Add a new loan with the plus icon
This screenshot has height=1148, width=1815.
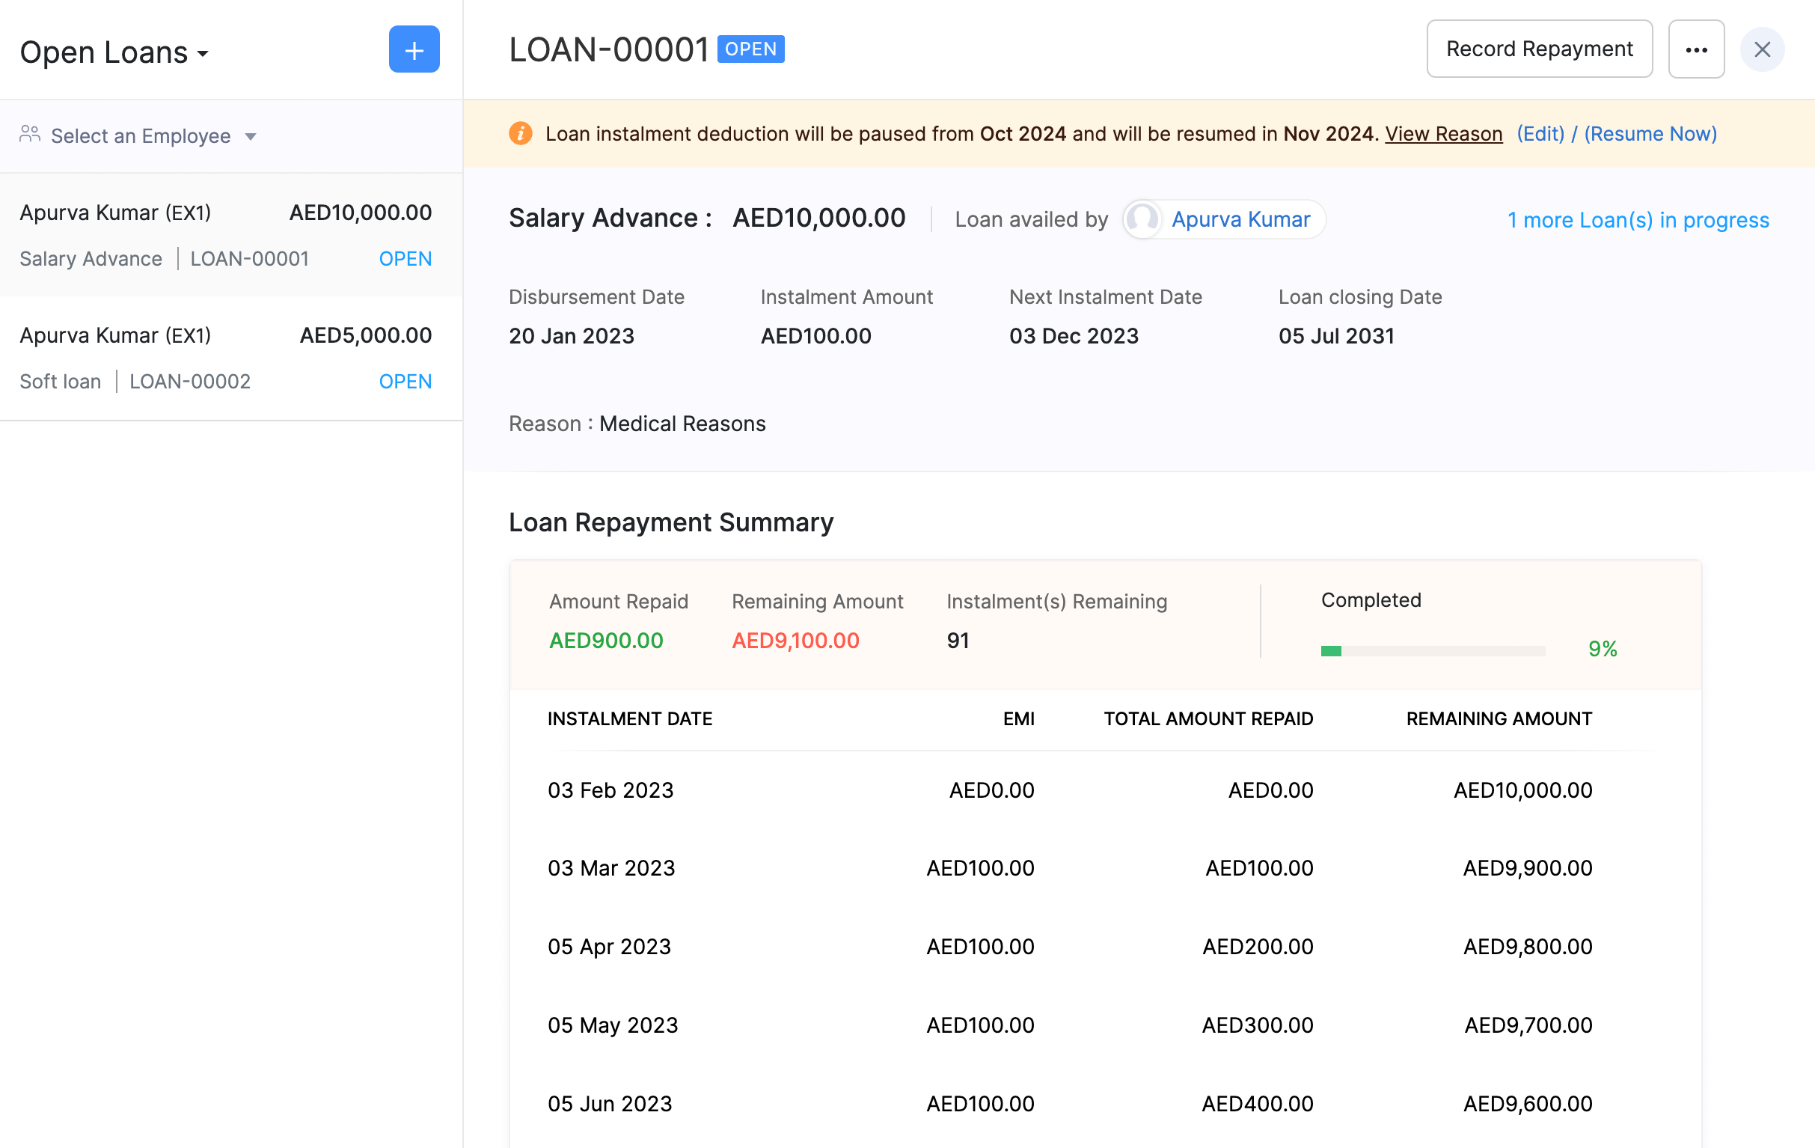coord(414,49)
